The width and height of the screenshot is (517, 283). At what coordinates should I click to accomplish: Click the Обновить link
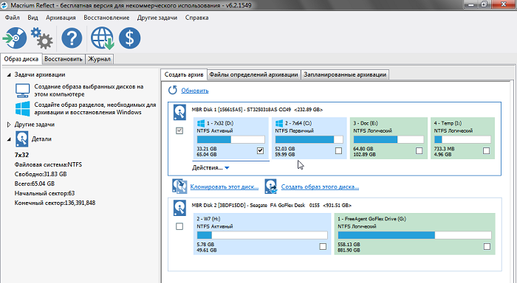(x=195, y=91)
